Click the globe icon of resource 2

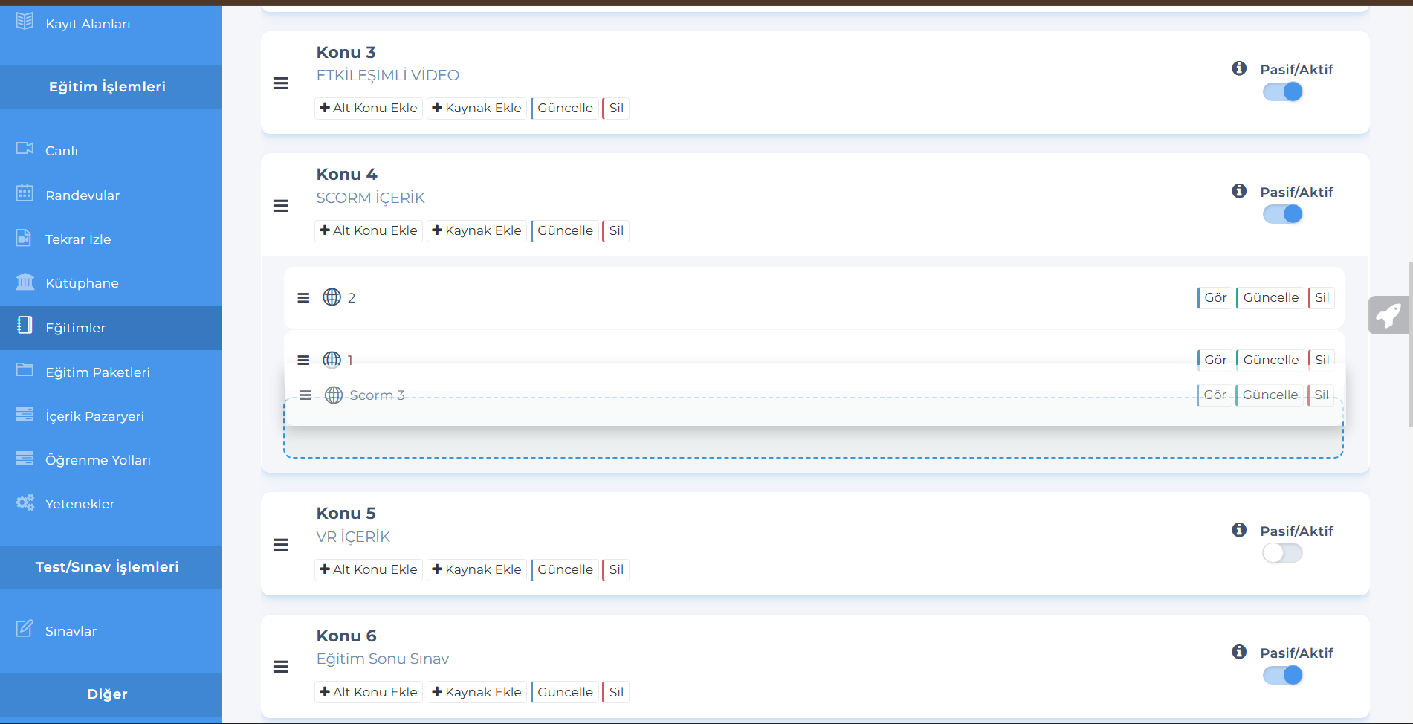332,297
